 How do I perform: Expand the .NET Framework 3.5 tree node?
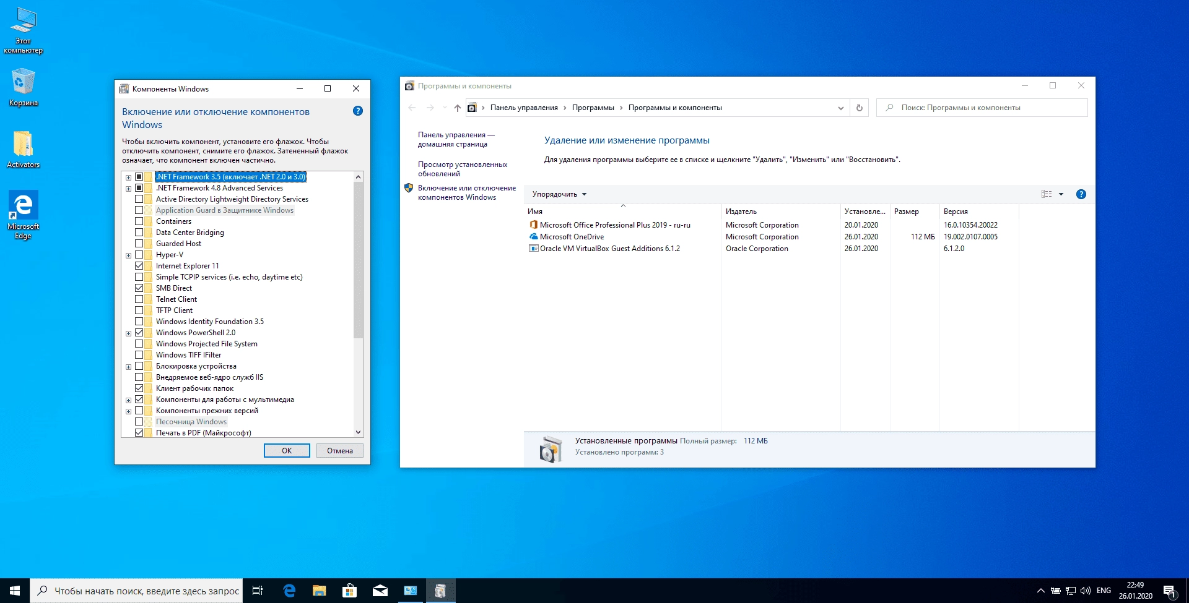tap(128, 177)
